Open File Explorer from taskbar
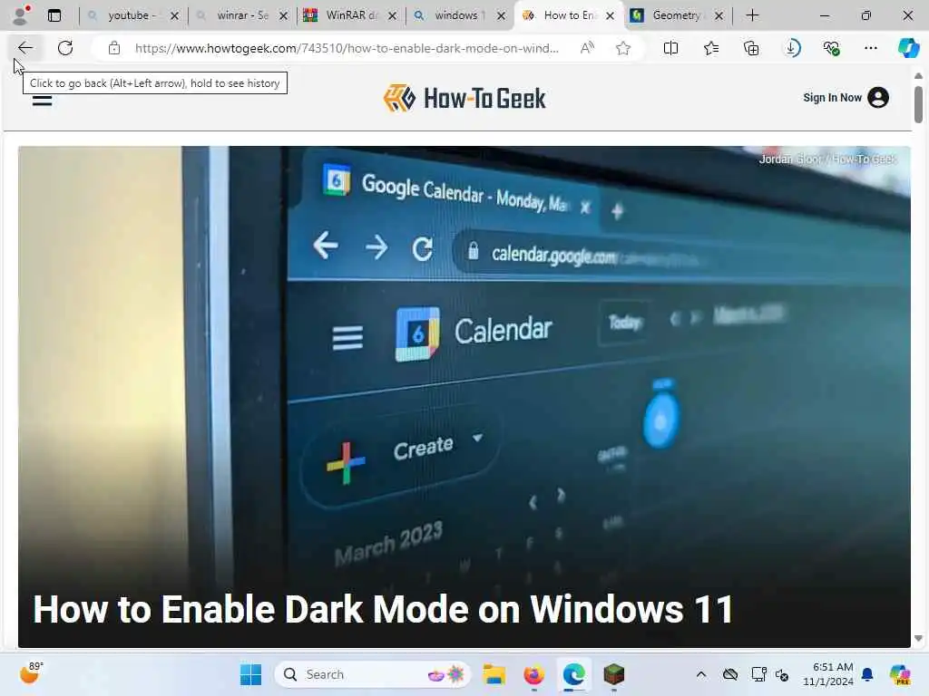The height and width of the screenshot is (696, 929). click(x=494, y=674)
